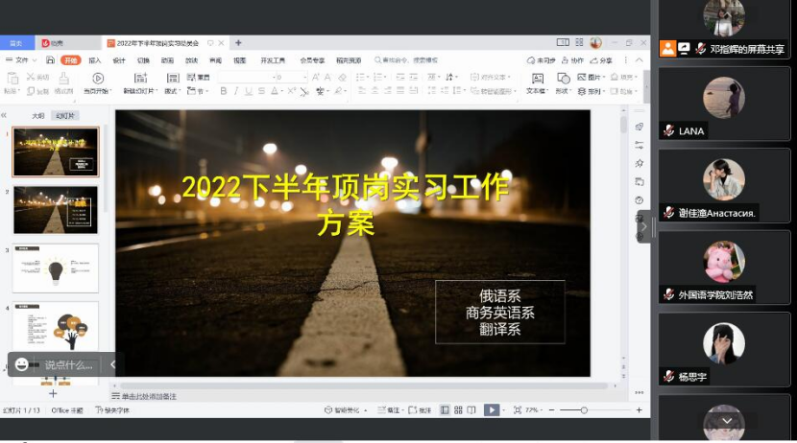Expand the bottom participant list chevron
The image size is (797, 443).
point(727,420)
